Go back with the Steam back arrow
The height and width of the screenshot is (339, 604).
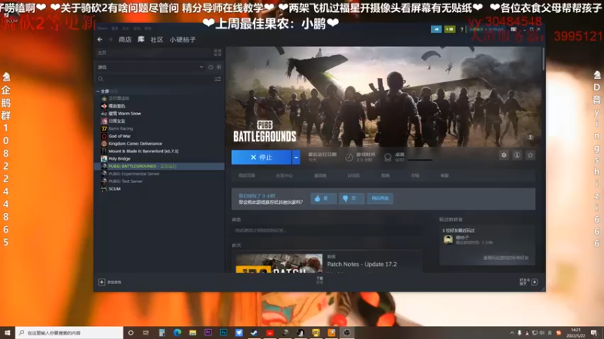100,40
